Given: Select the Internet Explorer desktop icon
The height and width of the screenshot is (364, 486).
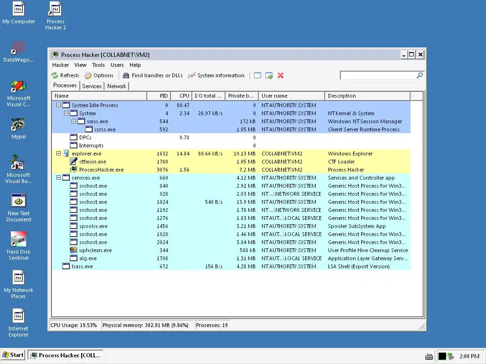Looking at the screenshot, I should (19, 323).
